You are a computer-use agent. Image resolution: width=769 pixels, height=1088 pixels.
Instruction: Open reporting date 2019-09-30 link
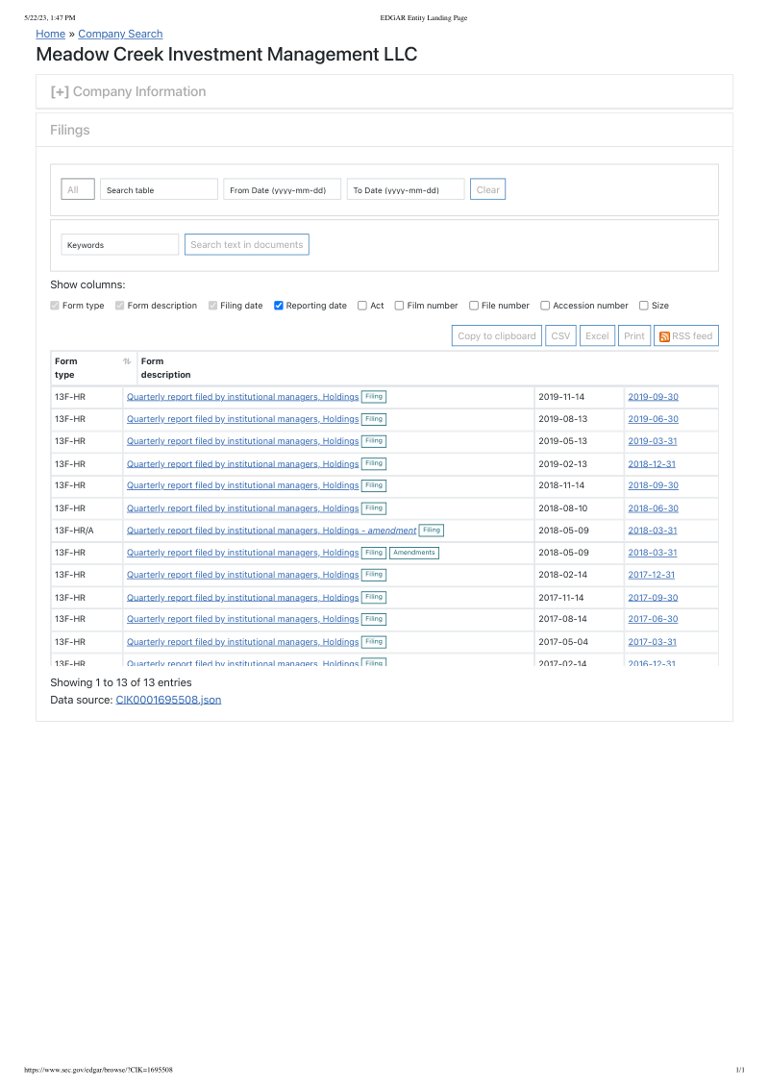pyautogui.click(x=653, y=397)
